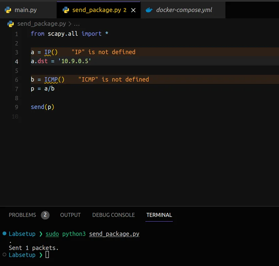Click line number 4 in the gutter

point(17,61)
